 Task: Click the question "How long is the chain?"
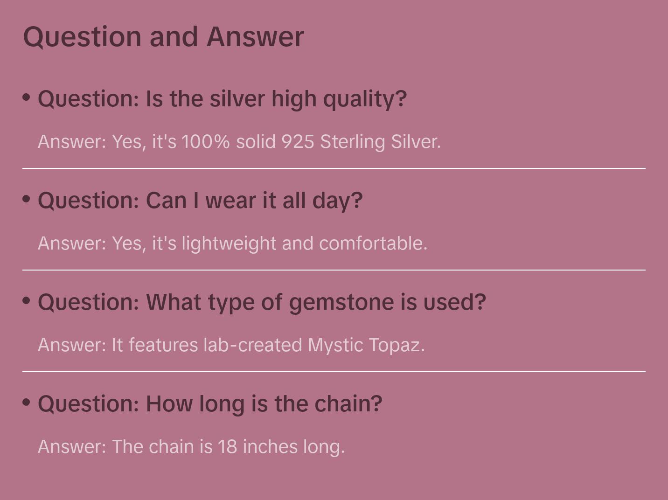210,404
